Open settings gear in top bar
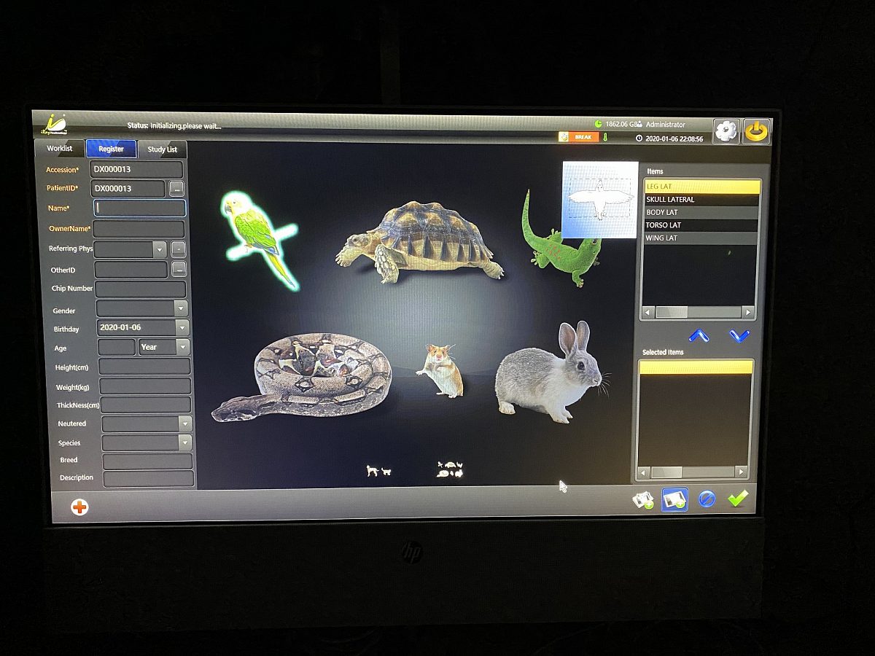This screenshot has height=656, width=875. (x=726, y=131)
